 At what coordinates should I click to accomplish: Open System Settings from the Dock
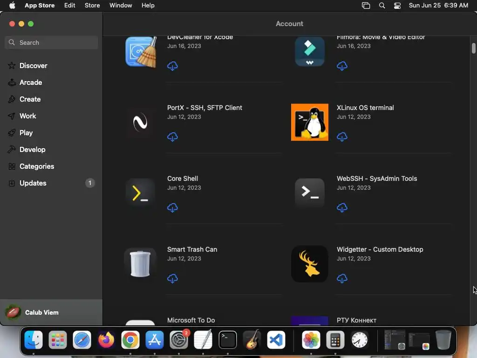(179, 340)
